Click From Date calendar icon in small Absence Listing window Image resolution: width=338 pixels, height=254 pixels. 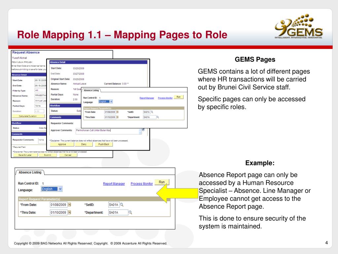(117, 112)
